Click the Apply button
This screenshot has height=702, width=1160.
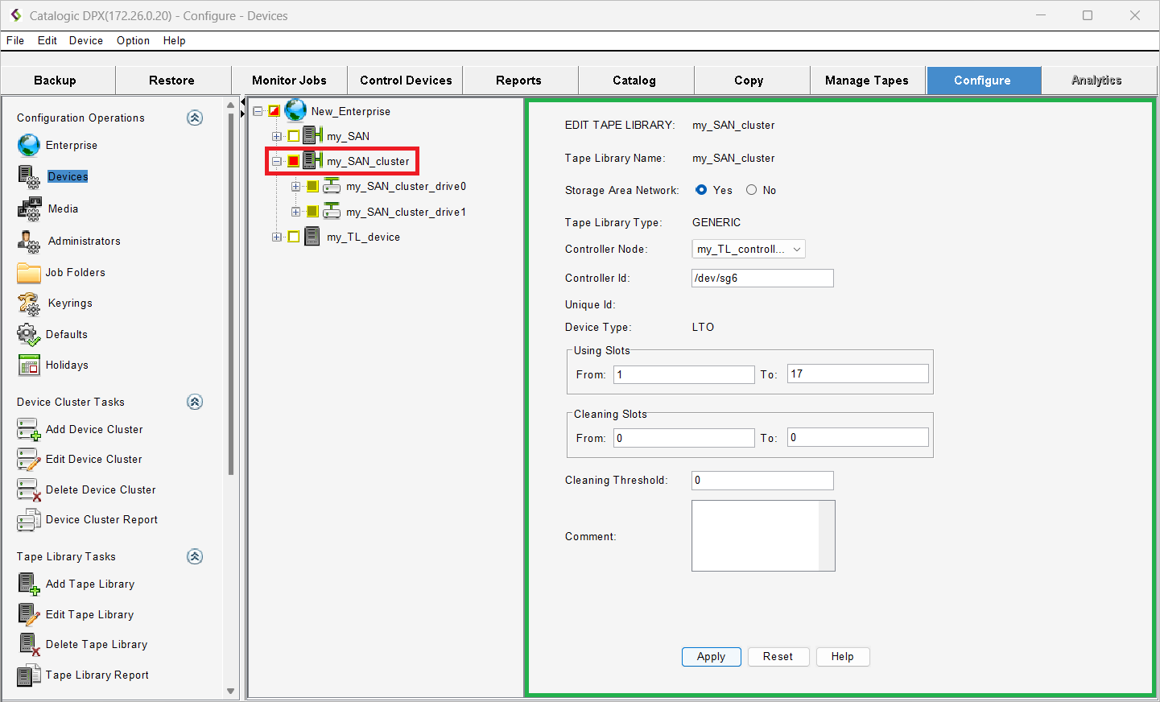click(711, 656)
